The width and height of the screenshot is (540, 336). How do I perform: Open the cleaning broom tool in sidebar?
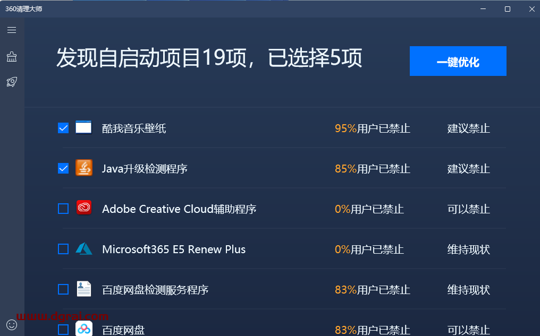click(x=12, y=56)
